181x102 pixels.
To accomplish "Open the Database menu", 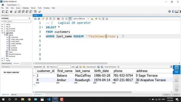I will coord(26,8).
